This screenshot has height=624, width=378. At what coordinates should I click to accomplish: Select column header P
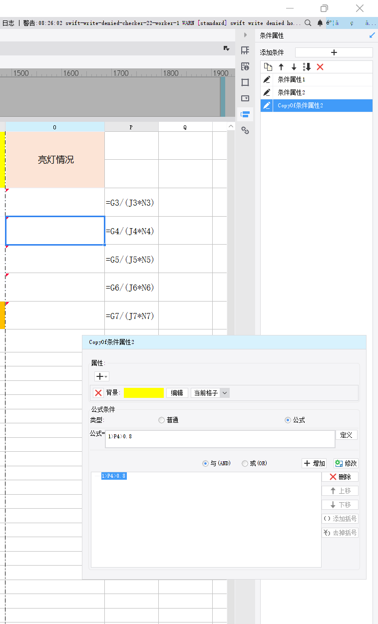[x=131, y=127]
